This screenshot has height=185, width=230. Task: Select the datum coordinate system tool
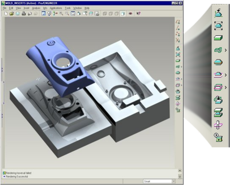178,40
